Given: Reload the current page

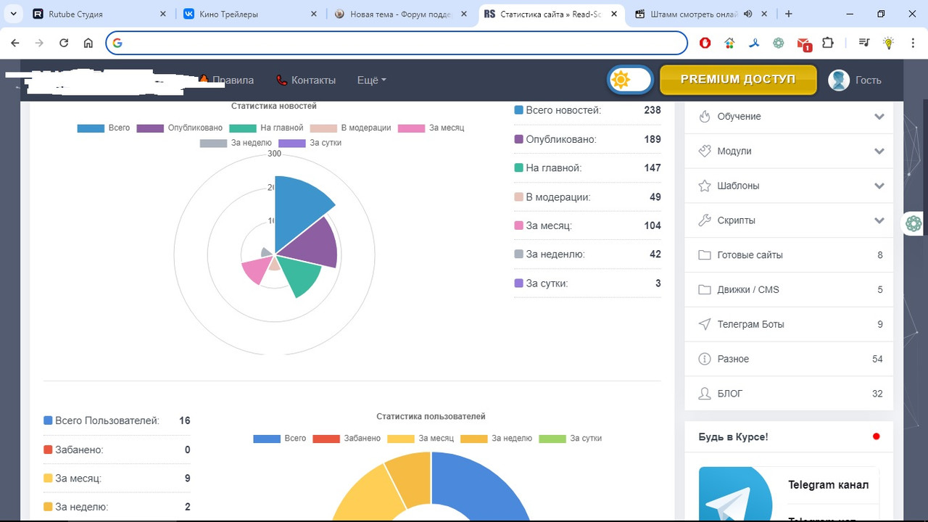Looking at the screenshot, I should tap(64, 43).
